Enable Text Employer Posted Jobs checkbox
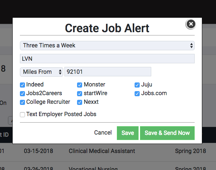Viewport: 216px width, 170px height. (x=22, y=115)
